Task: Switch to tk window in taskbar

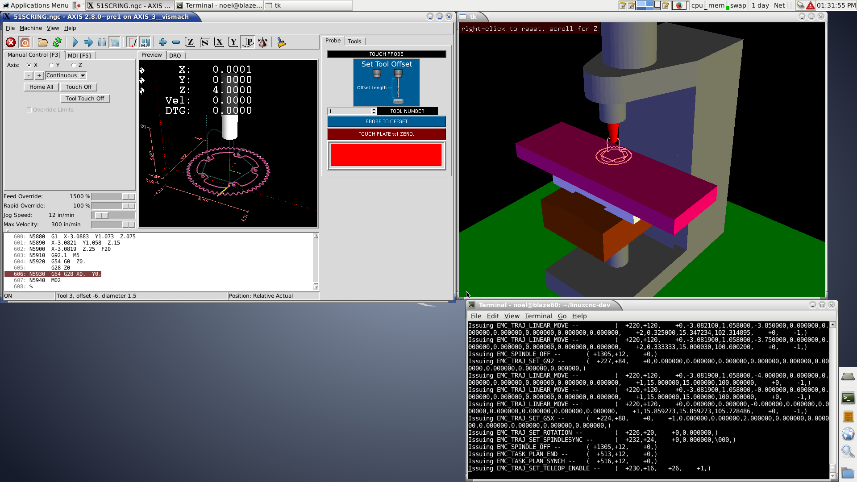Action: [x=308, y=5]
